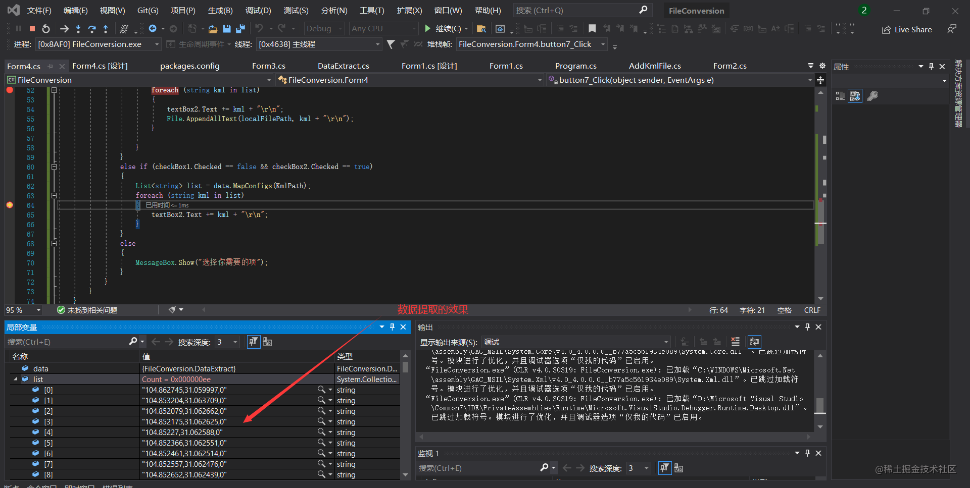Pin the Output (输出) panel

click(807, 327)
